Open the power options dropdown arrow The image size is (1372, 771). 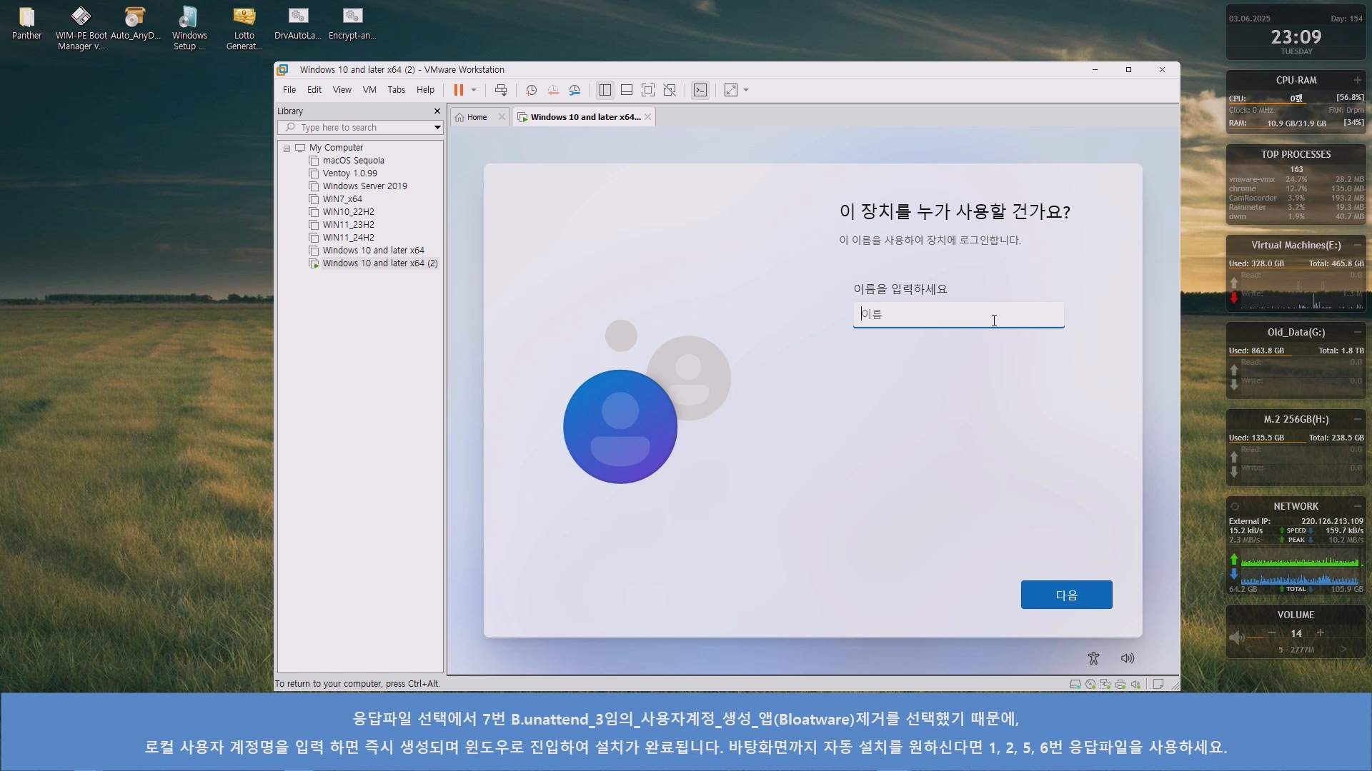474,90
